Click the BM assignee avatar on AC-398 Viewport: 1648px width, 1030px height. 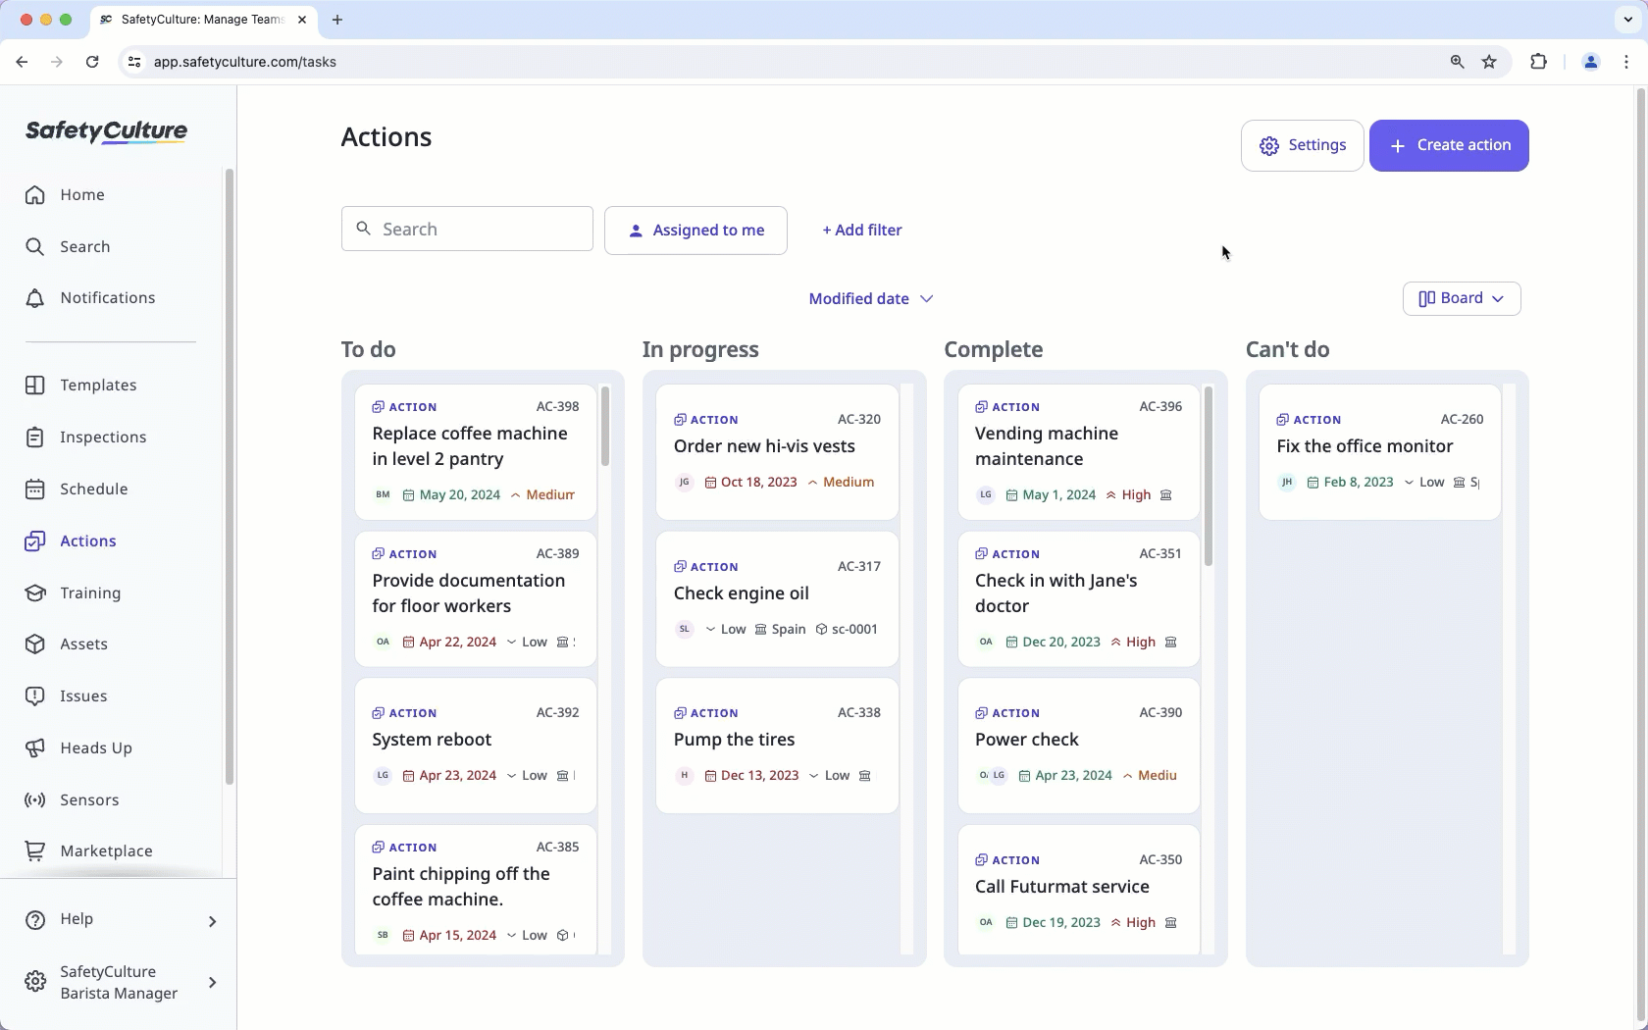[383, 495]
